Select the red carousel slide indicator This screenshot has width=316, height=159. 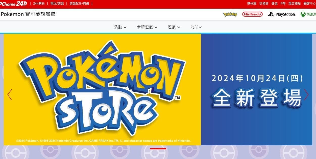[158, 149]
